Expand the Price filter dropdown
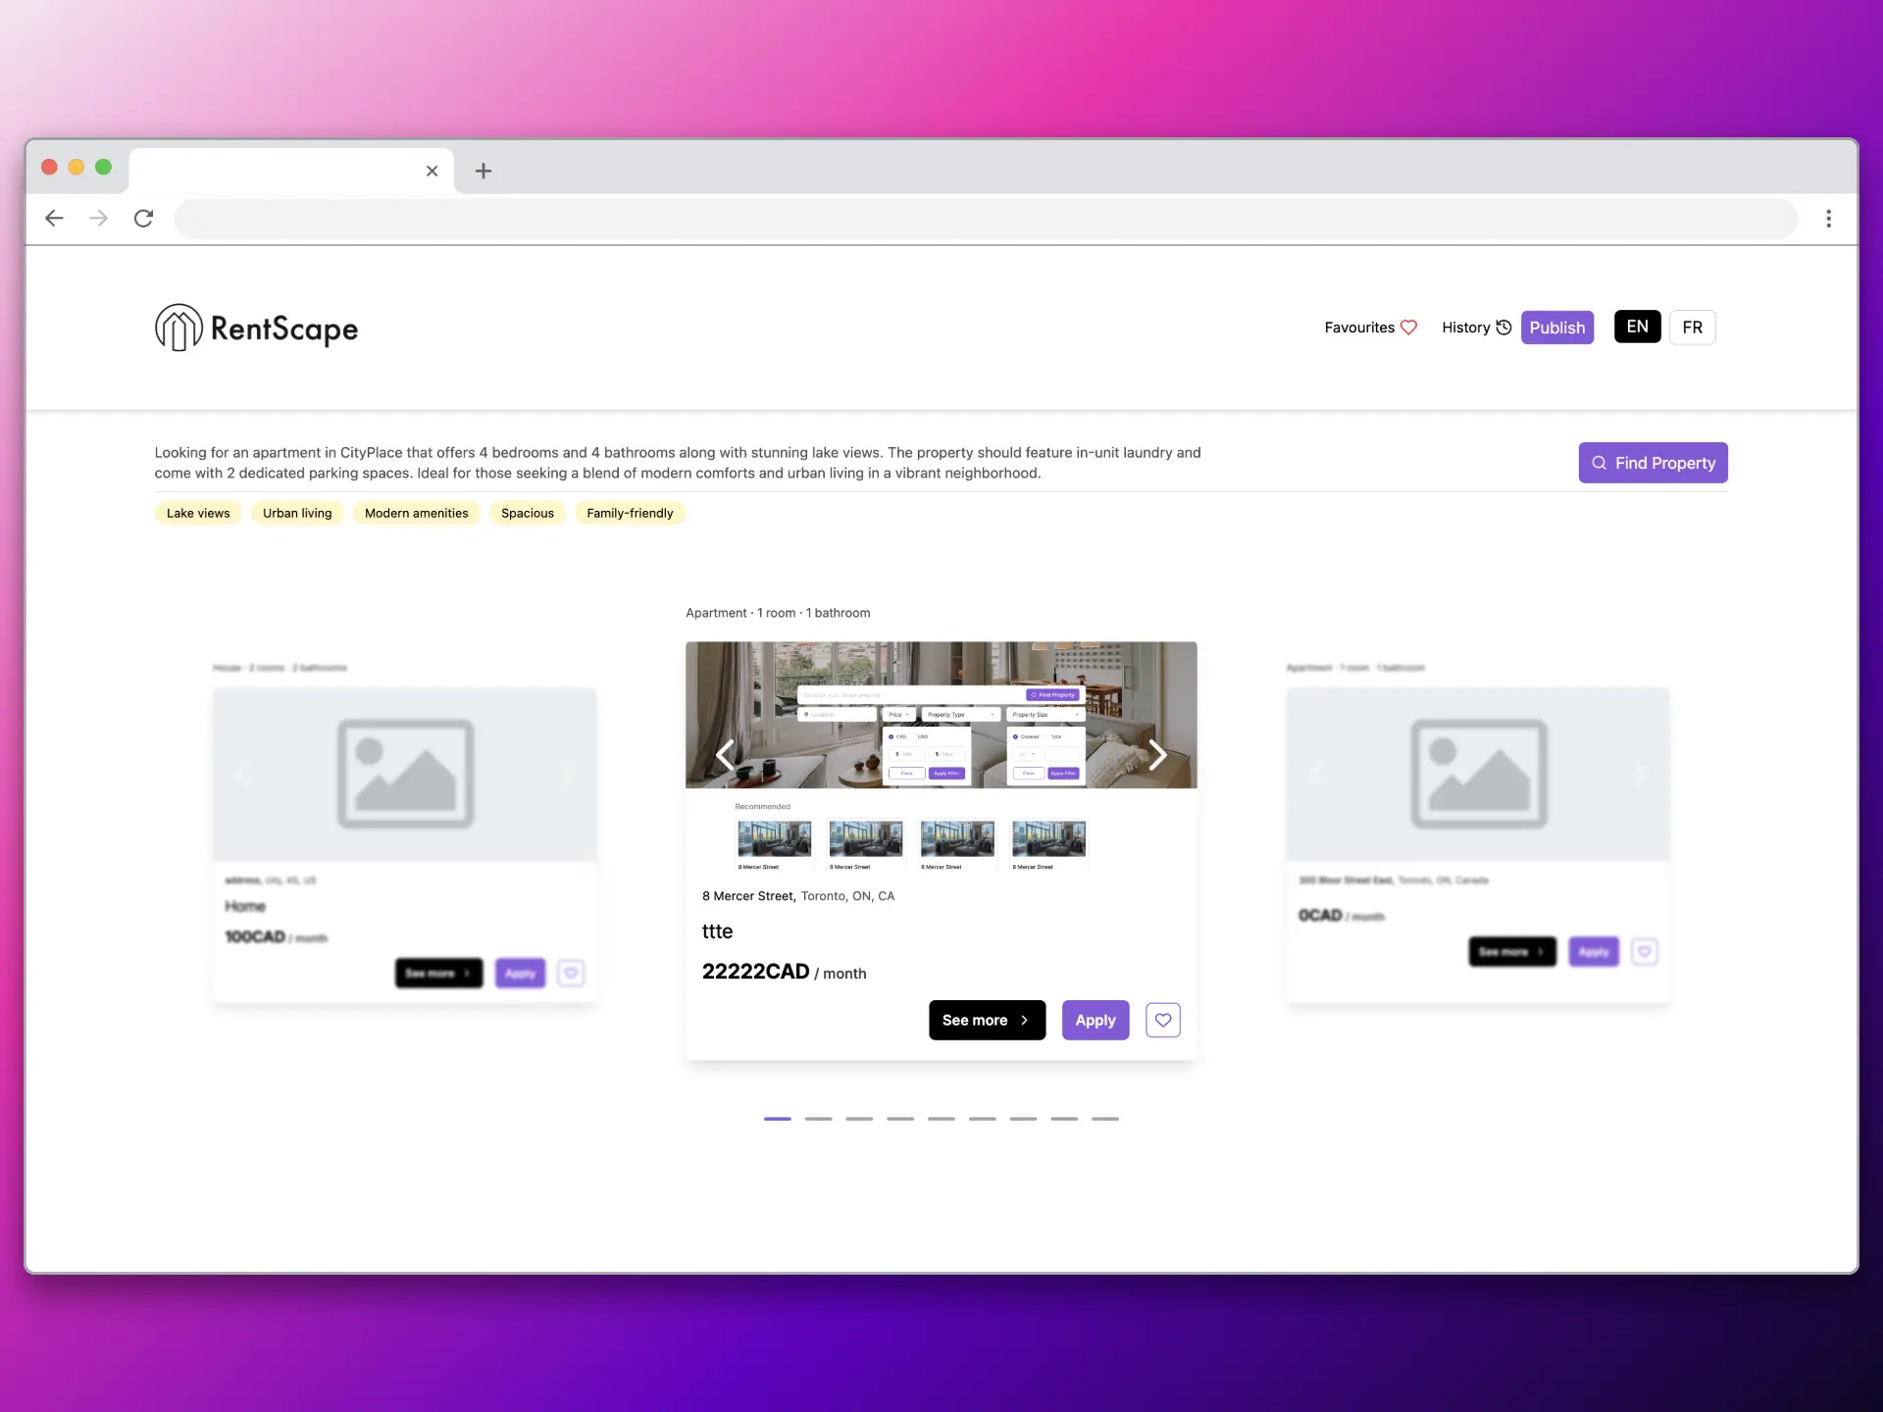This screenshot has width=1883, height=1412. pyautogui.click(x=898, y=714)
